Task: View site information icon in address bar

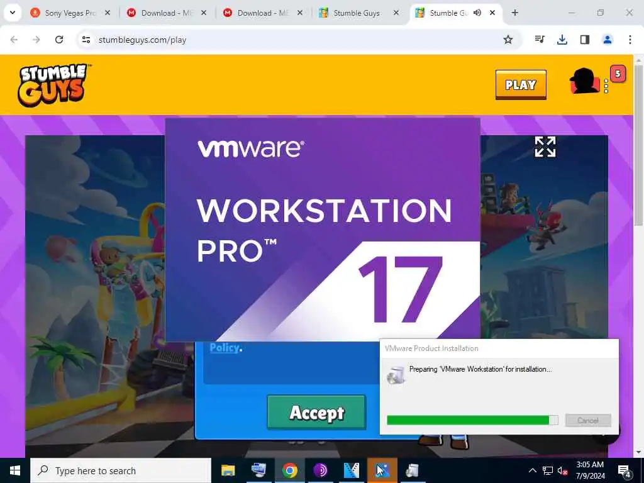Action: click(x=86, y=40)
